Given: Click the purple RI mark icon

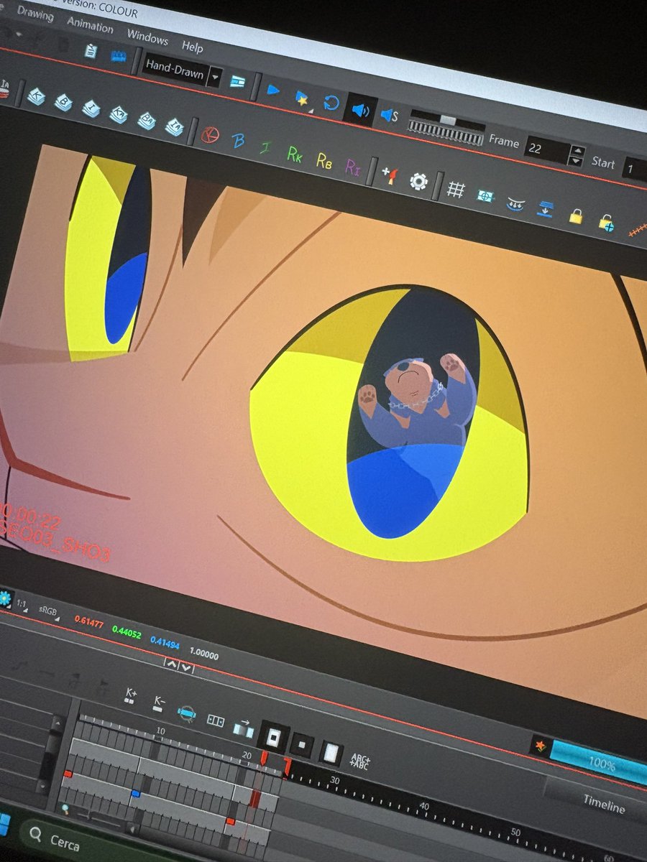Looking at the screenshot, I should click(x=352, y=168).
